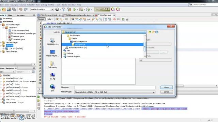Open the default config dropdown
The image size is (218, 122).
click(52, 9)
